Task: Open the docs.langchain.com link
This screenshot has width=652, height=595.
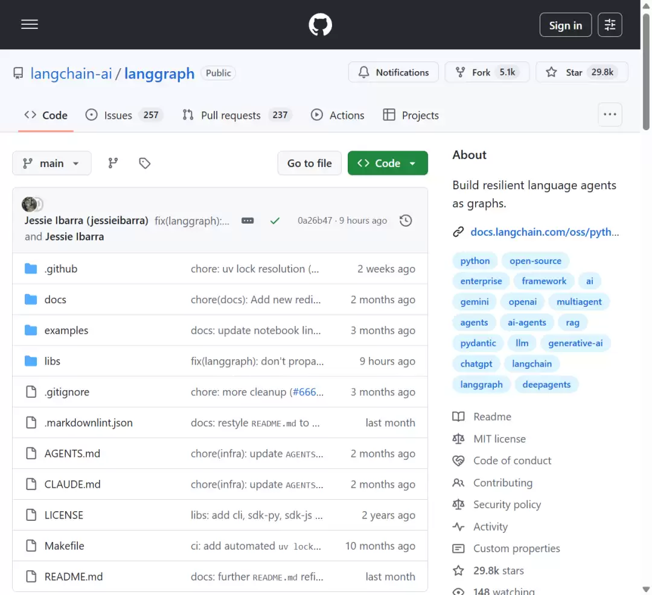Action: (x=545, y=232)
